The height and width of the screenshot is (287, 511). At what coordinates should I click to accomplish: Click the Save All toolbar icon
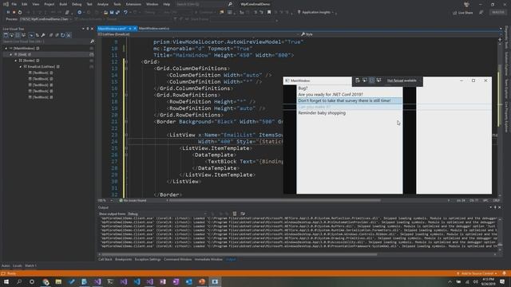117,13
